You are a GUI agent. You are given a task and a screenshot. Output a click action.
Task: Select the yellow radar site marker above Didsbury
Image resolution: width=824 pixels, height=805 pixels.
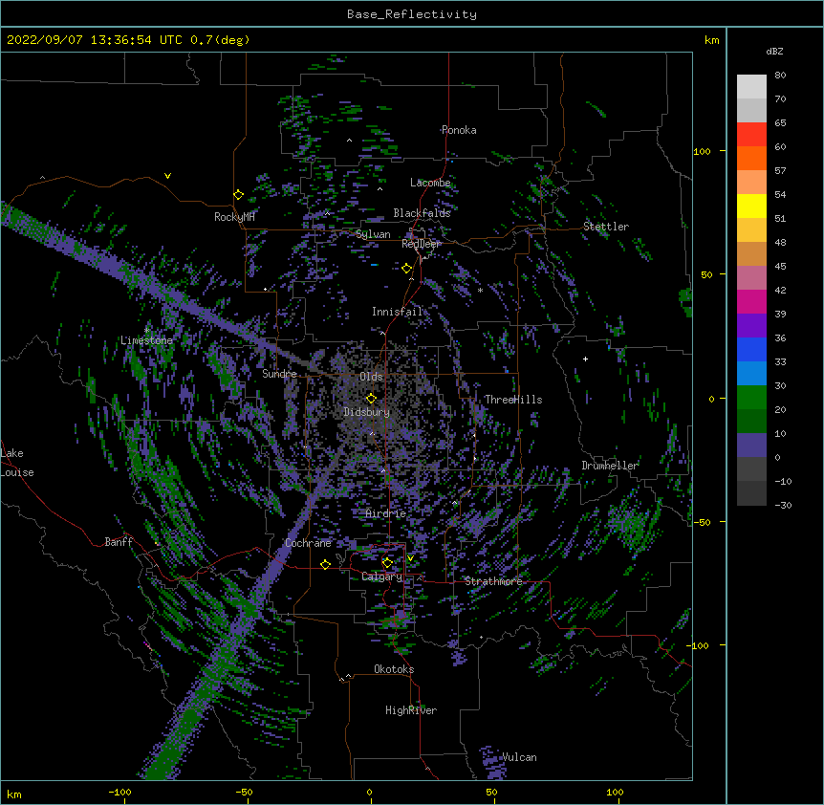coord(371,398)
